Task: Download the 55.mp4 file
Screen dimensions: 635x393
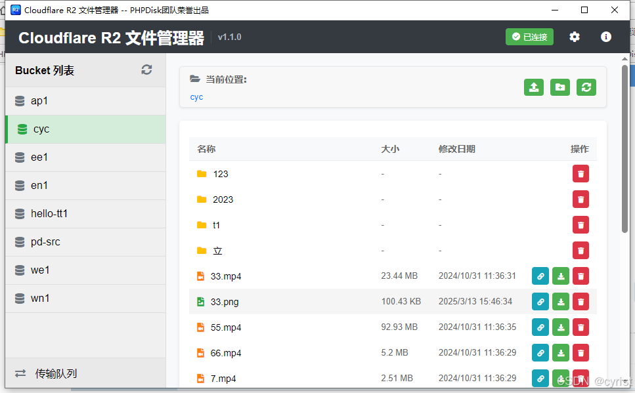Action: (x=561, y=327)
